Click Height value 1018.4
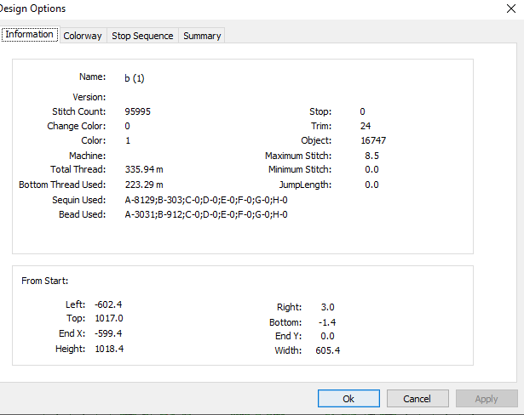Image resolution: width=524 pixels, height=415 pixels. point(109,349)
